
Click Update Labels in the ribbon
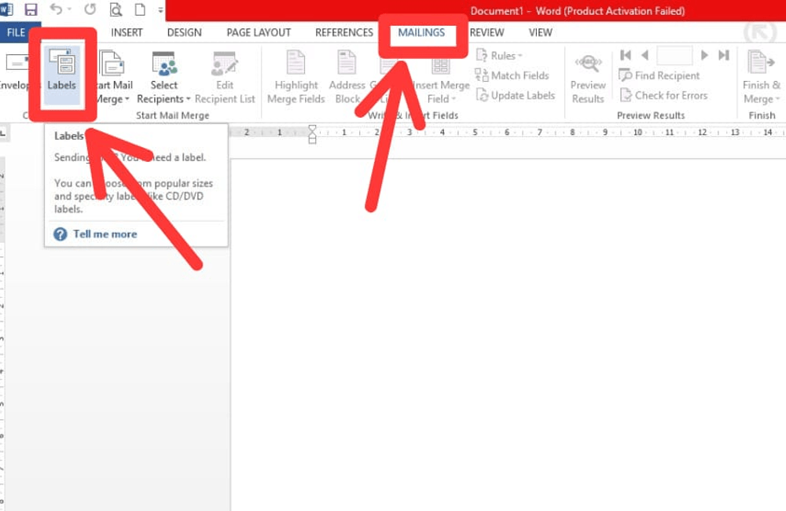[516, 95]
